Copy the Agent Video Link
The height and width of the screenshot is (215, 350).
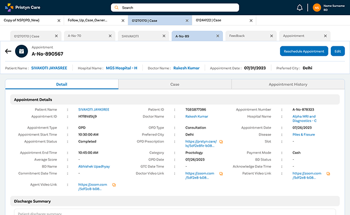click(114, 185)
